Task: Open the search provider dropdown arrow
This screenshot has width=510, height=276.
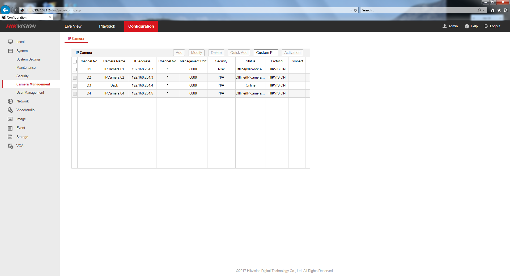Action: 484,10
